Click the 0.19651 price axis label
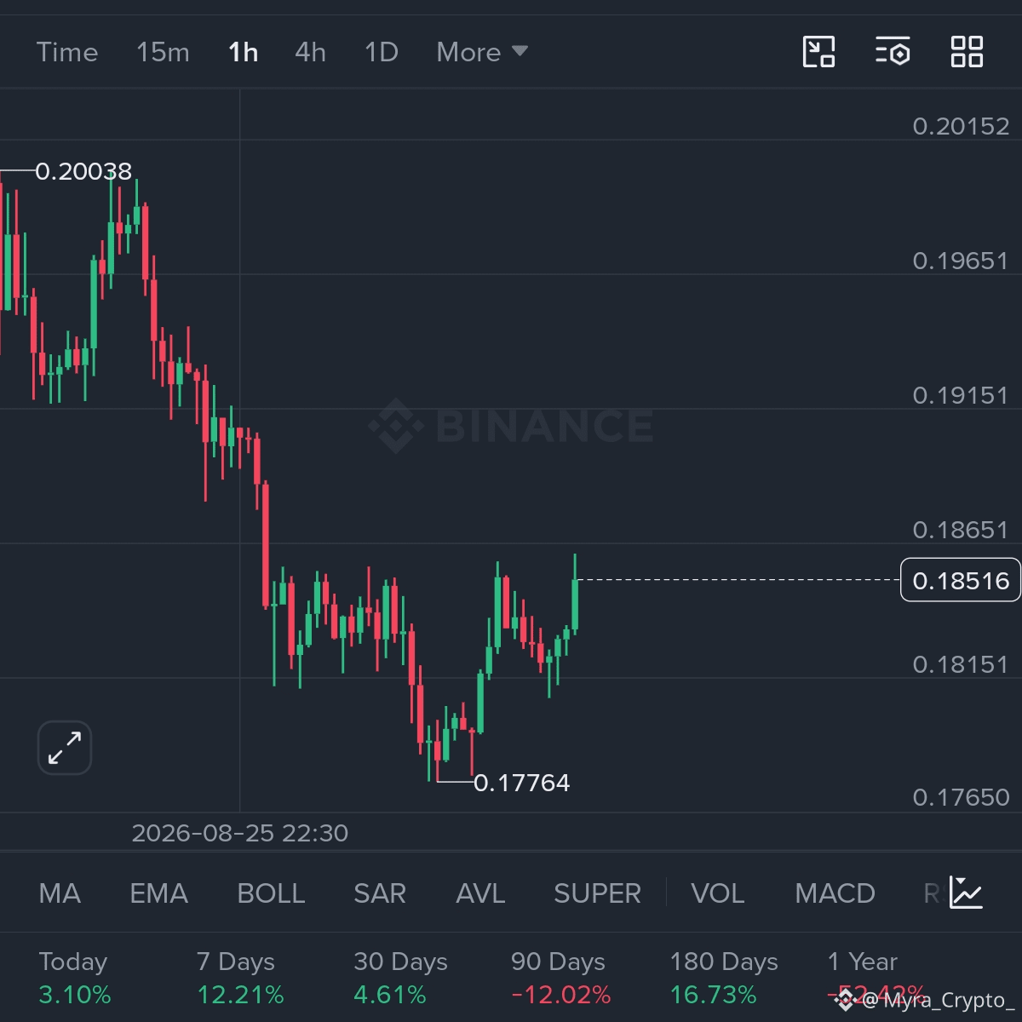 coord(961,261)
